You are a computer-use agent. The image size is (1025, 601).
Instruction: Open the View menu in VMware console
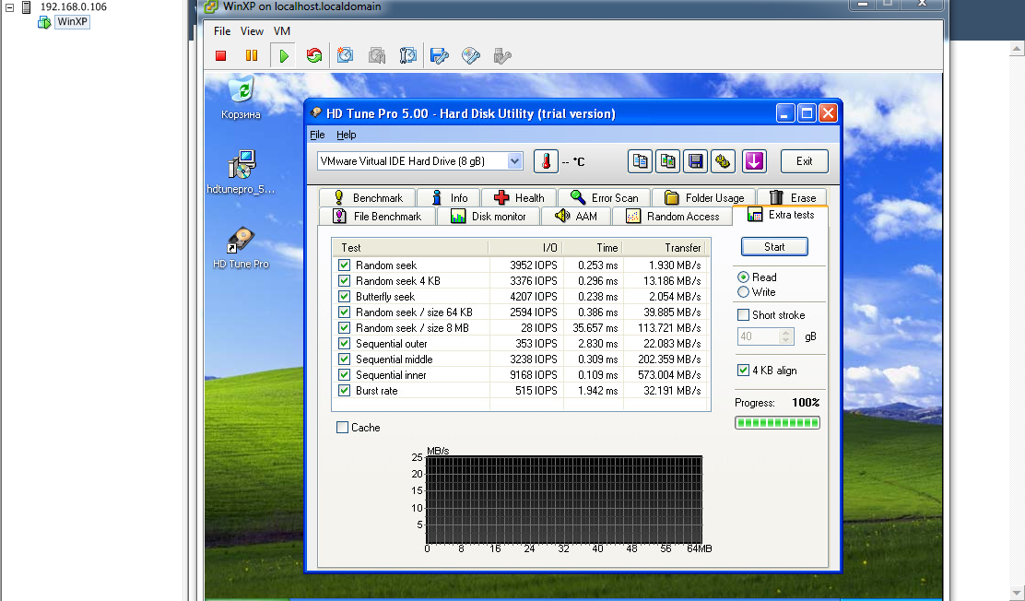[x=252, y=30]
